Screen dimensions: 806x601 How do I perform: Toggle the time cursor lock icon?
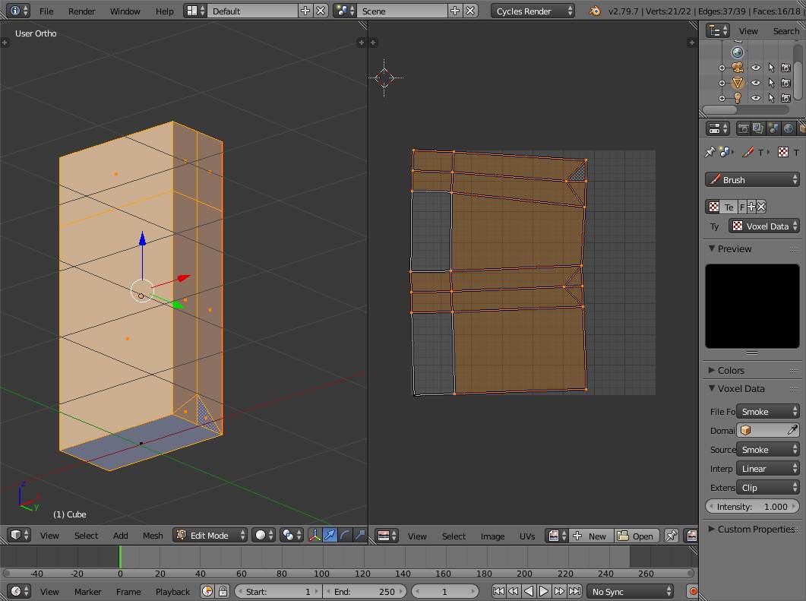(x=223, y=591)
